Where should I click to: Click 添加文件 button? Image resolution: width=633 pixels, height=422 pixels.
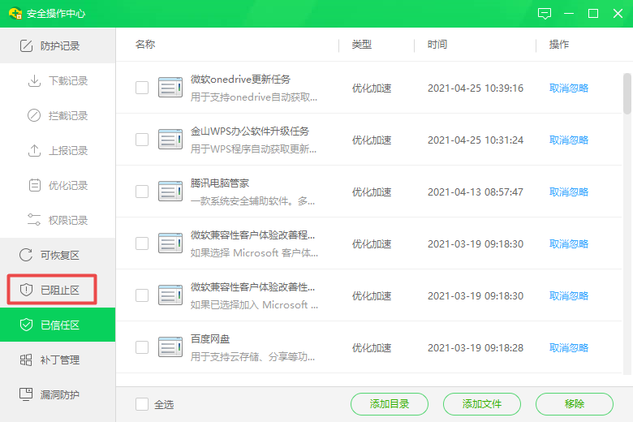click(482, 404)
